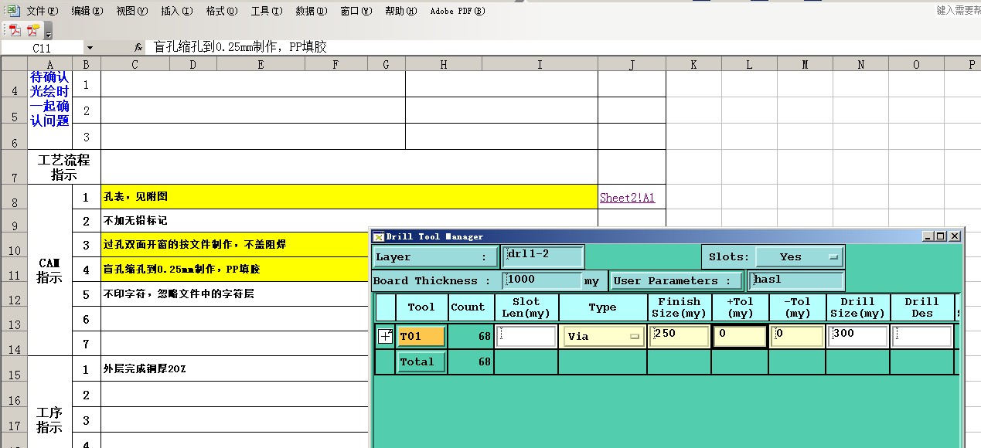
Task: Click the help question box 键入需要帮助
Action: [x=958, y=10]
